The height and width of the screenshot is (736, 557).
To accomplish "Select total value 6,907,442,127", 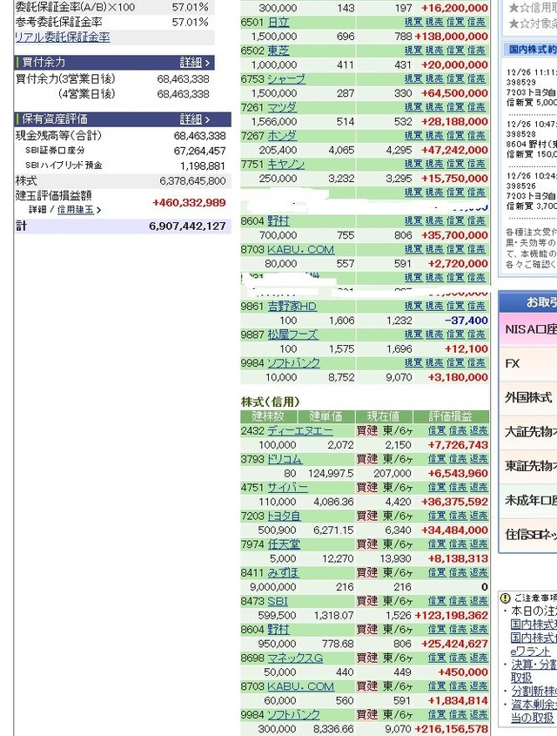I will (x=187, y=226).
